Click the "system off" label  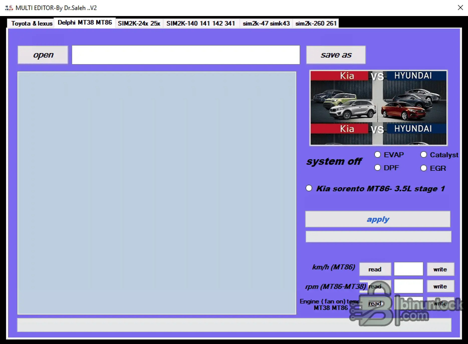click(334, 161)
